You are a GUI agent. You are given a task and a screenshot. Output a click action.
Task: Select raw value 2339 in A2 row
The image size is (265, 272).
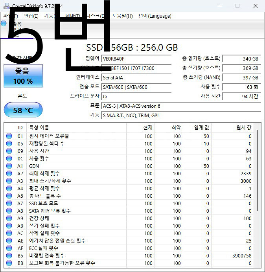click(x=246, y=173)
